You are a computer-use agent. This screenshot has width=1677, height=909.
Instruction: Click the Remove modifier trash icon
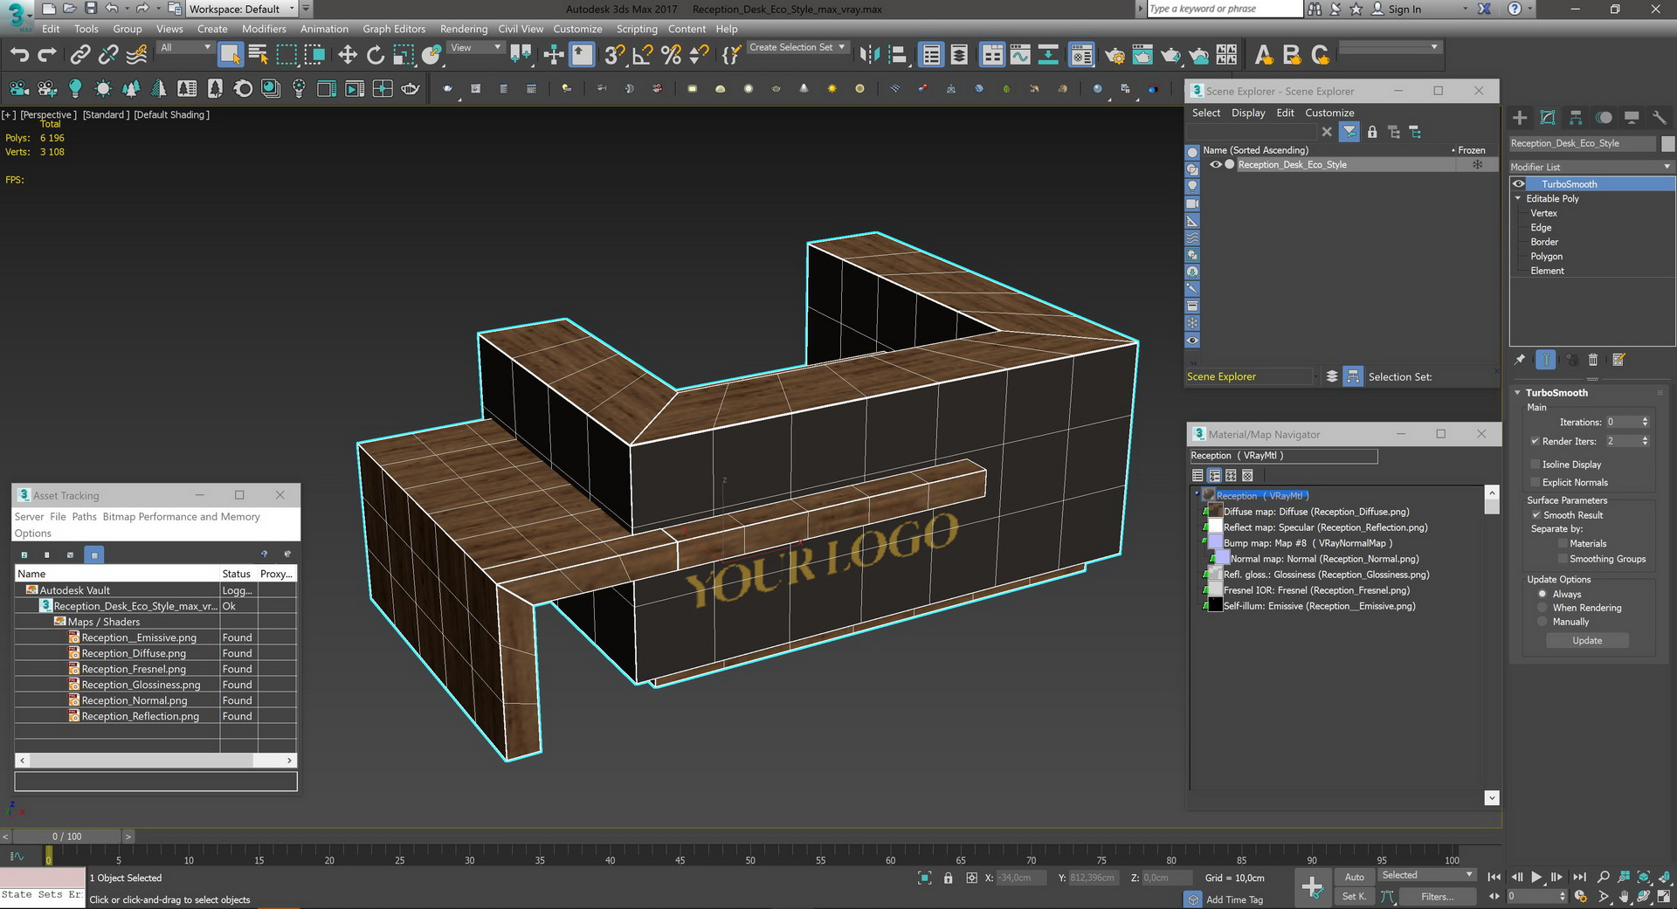(x=1593, y=360)
